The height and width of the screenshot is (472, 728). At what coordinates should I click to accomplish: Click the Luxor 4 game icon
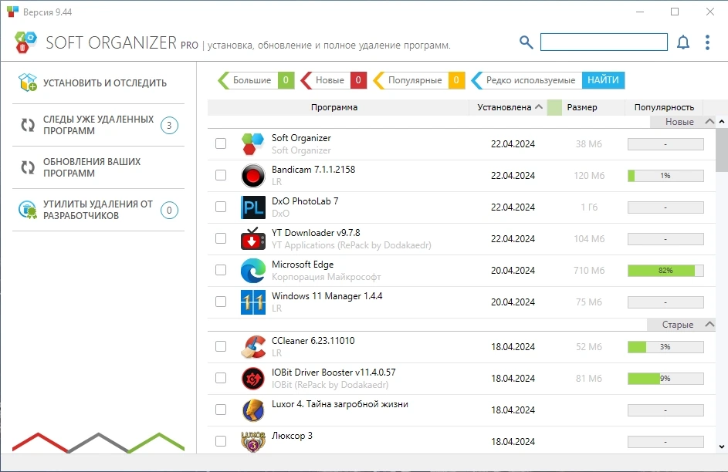[253, 410]
